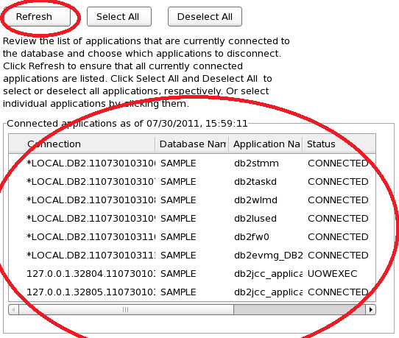Click the *LOCAL.DB2 connection of db2wlmd row
Image resolution: width=399 pixels, height=338 pixels.
tap(91, 200)
